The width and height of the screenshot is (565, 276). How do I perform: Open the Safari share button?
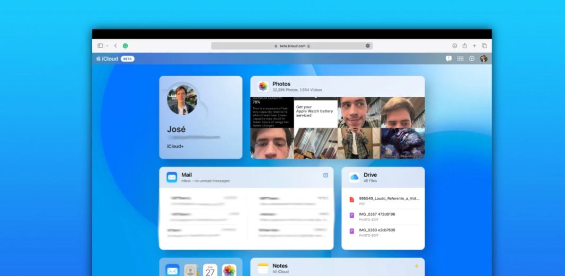click(x=464, y=45)
